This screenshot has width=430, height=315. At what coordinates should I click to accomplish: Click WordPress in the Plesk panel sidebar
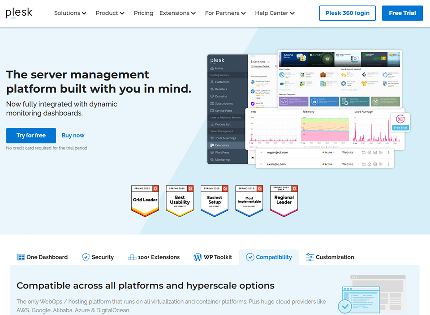tap(219, 152)
